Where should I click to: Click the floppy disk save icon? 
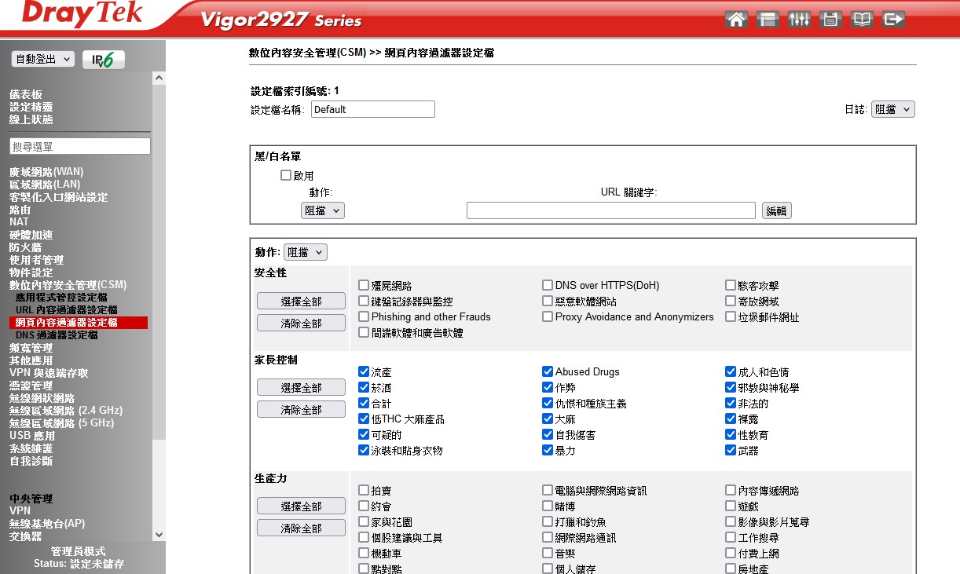pyautogui.click(x=830, y=20)
